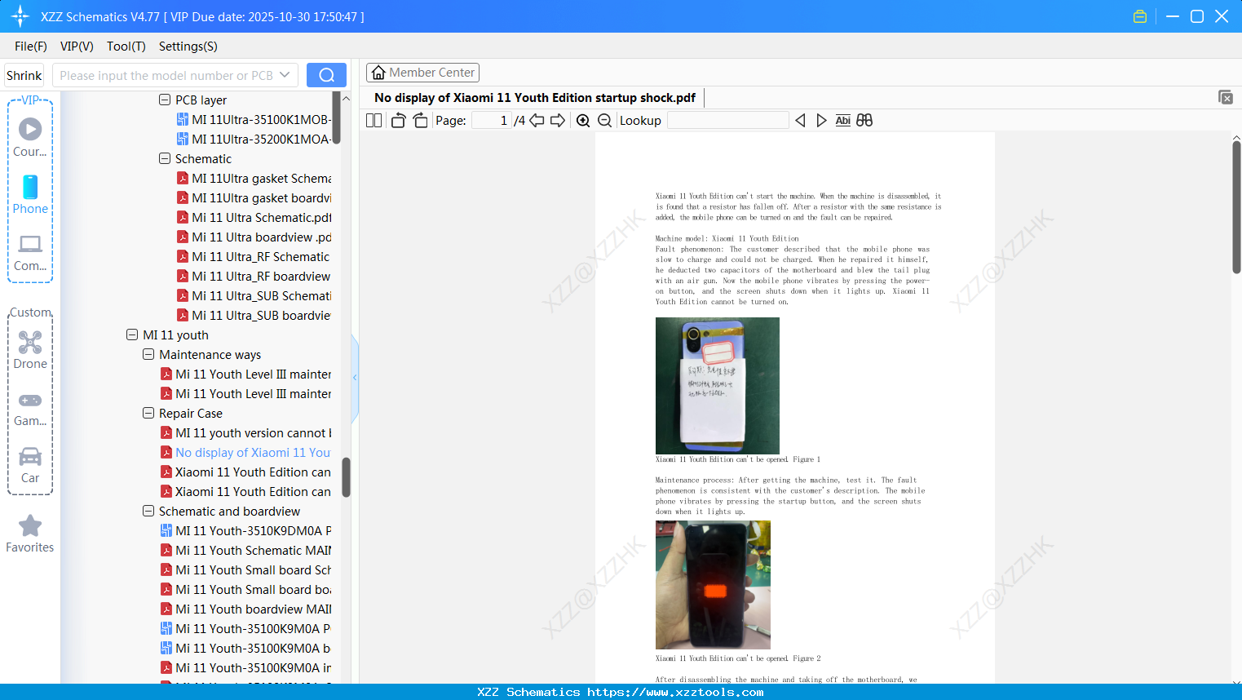1242x700 pixels.
Task: Click the binoculars search icon
Action: click(x=864, y=121)
